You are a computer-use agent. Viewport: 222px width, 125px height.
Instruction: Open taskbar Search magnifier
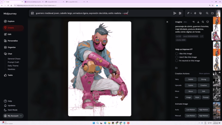tap(98, 123)
